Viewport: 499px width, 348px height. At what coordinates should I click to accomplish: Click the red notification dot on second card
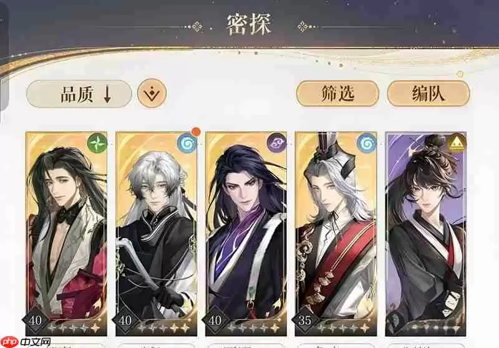pos(196,132)
